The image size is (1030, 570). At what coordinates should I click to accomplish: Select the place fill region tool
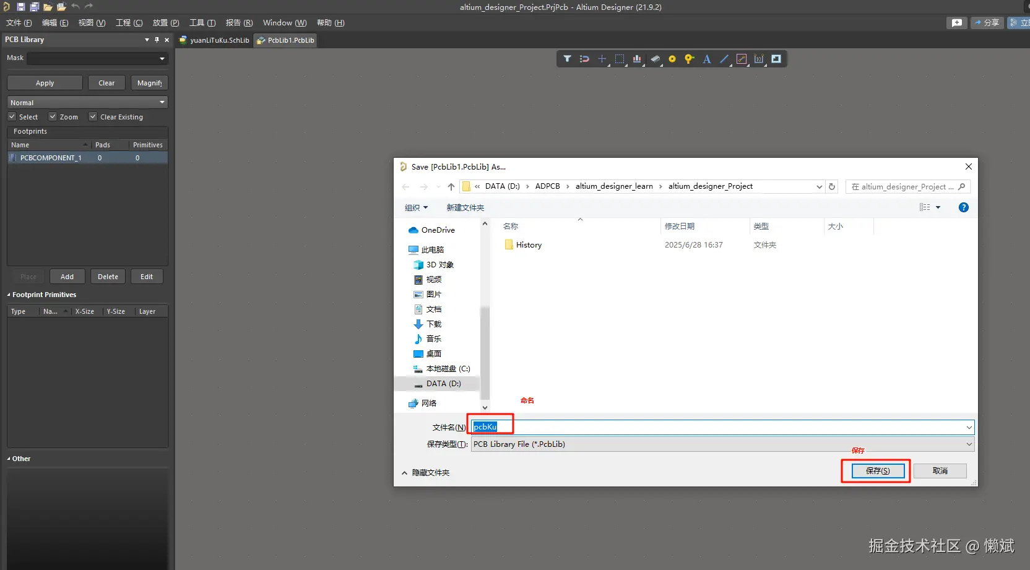click(x=776, y=59)
